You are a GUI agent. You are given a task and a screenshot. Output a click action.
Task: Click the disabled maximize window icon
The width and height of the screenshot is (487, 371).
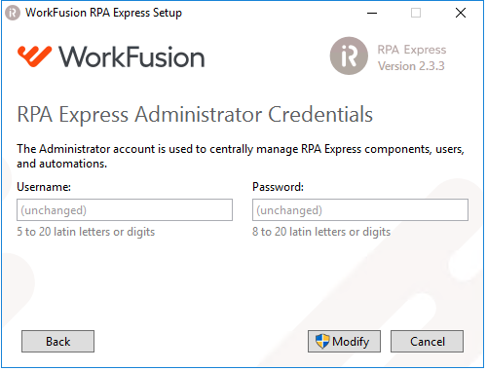416,13
